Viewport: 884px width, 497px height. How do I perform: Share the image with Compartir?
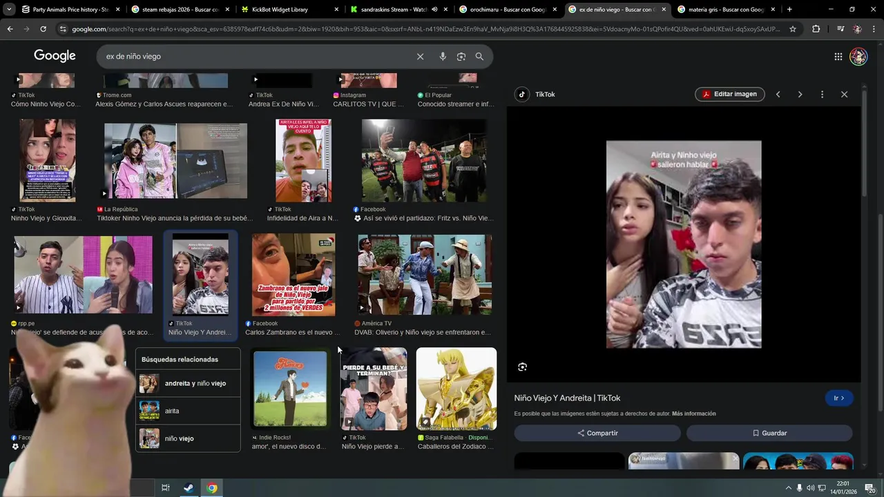pyautogui.click(x=597, y=433)
